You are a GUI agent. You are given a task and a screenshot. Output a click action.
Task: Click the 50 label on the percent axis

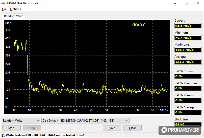[x=91, y=110]
